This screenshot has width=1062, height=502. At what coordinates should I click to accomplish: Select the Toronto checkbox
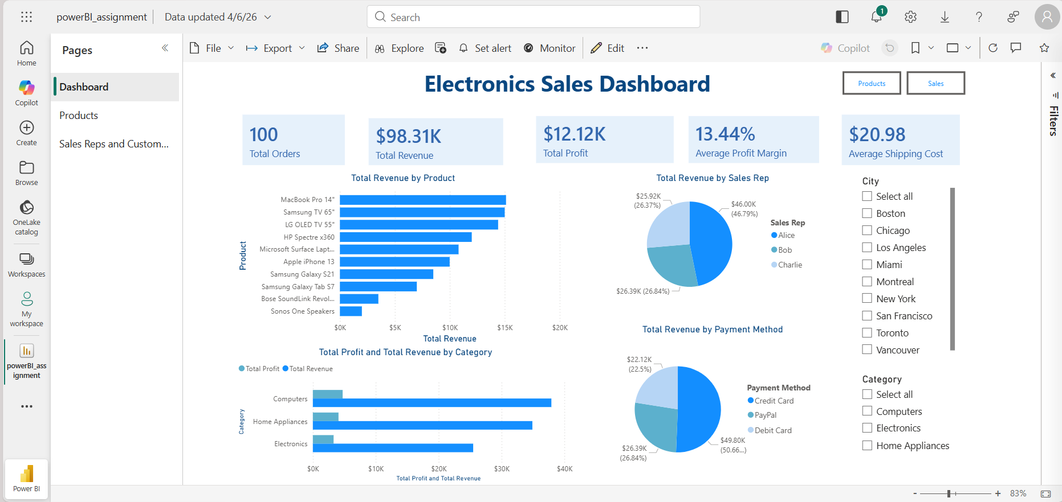tap(867, 333)
